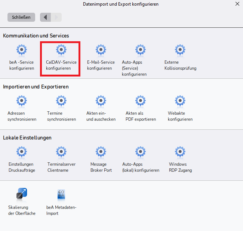Go back with the left arrow button

point(45,17)
